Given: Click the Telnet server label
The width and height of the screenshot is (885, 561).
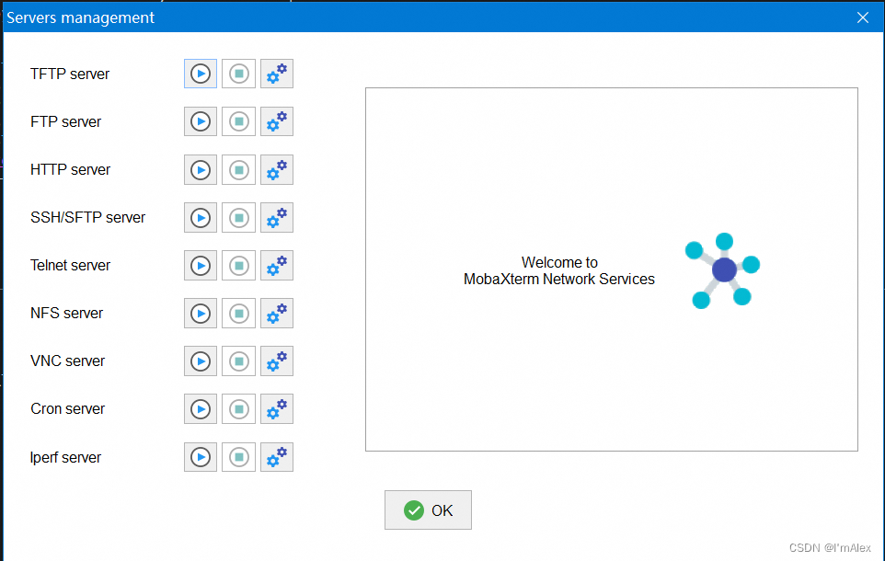Looking at the screenshot, I should (x=71, y=265).
